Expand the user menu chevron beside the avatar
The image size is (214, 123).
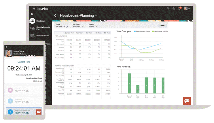[x=189, y=9]
